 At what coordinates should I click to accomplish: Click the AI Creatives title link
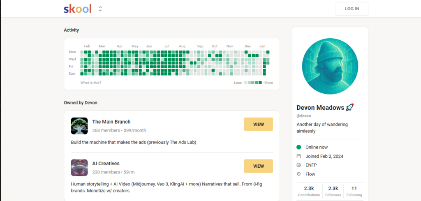[106, 164]
